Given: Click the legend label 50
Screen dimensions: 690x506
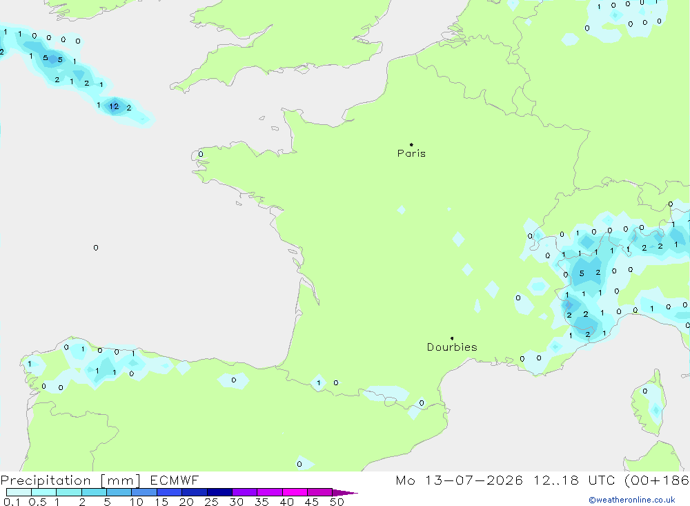Looking at the screenshot, I should pos(337,502).
